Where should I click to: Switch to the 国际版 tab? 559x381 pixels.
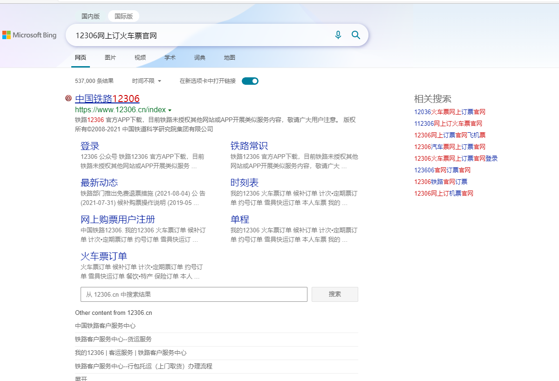pos(123,16)
